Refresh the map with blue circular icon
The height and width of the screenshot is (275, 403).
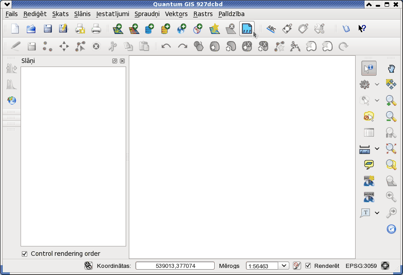click(391, 229)
